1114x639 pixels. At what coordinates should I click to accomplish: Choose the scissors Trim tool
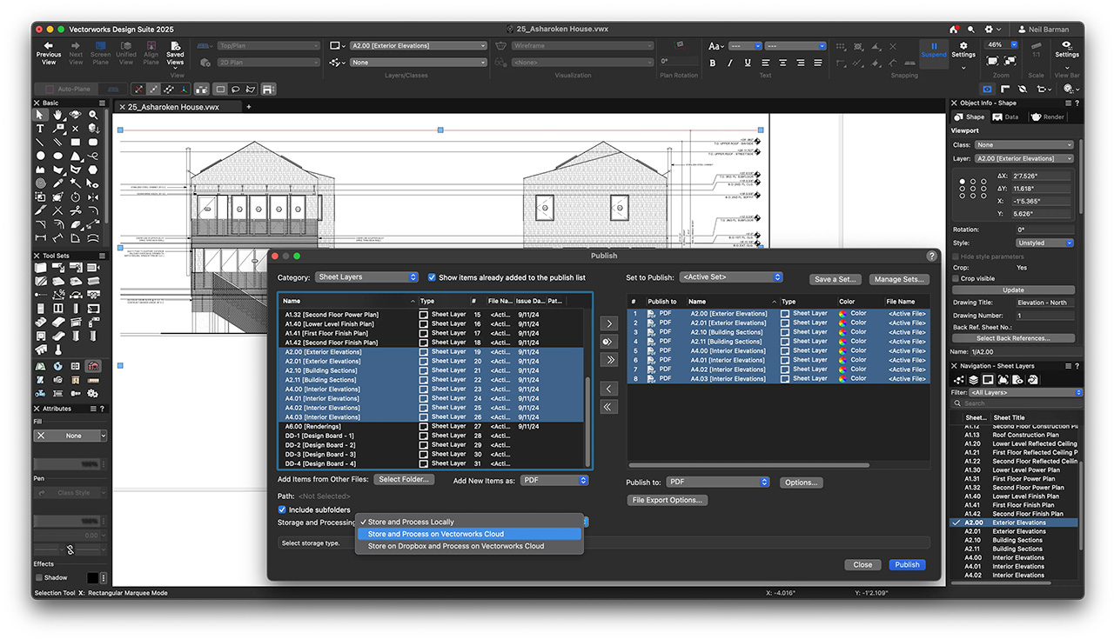75,210
